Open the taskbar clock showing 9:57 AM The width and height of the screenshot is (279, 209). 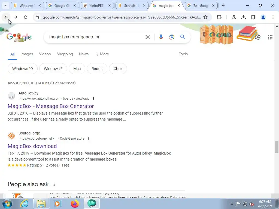click(265, 204)
